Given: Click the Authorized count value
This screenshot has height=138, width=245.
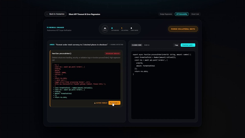Looking at the screenshot, I should pos(112,28).
